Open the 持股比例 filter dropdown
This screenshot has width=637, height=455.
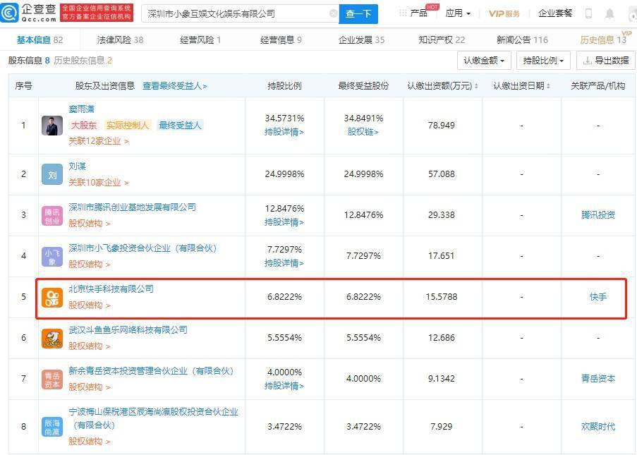(543, 61)
